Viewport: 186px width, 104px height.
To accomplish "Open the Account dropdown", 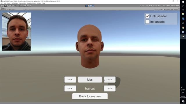I will 157,6.
